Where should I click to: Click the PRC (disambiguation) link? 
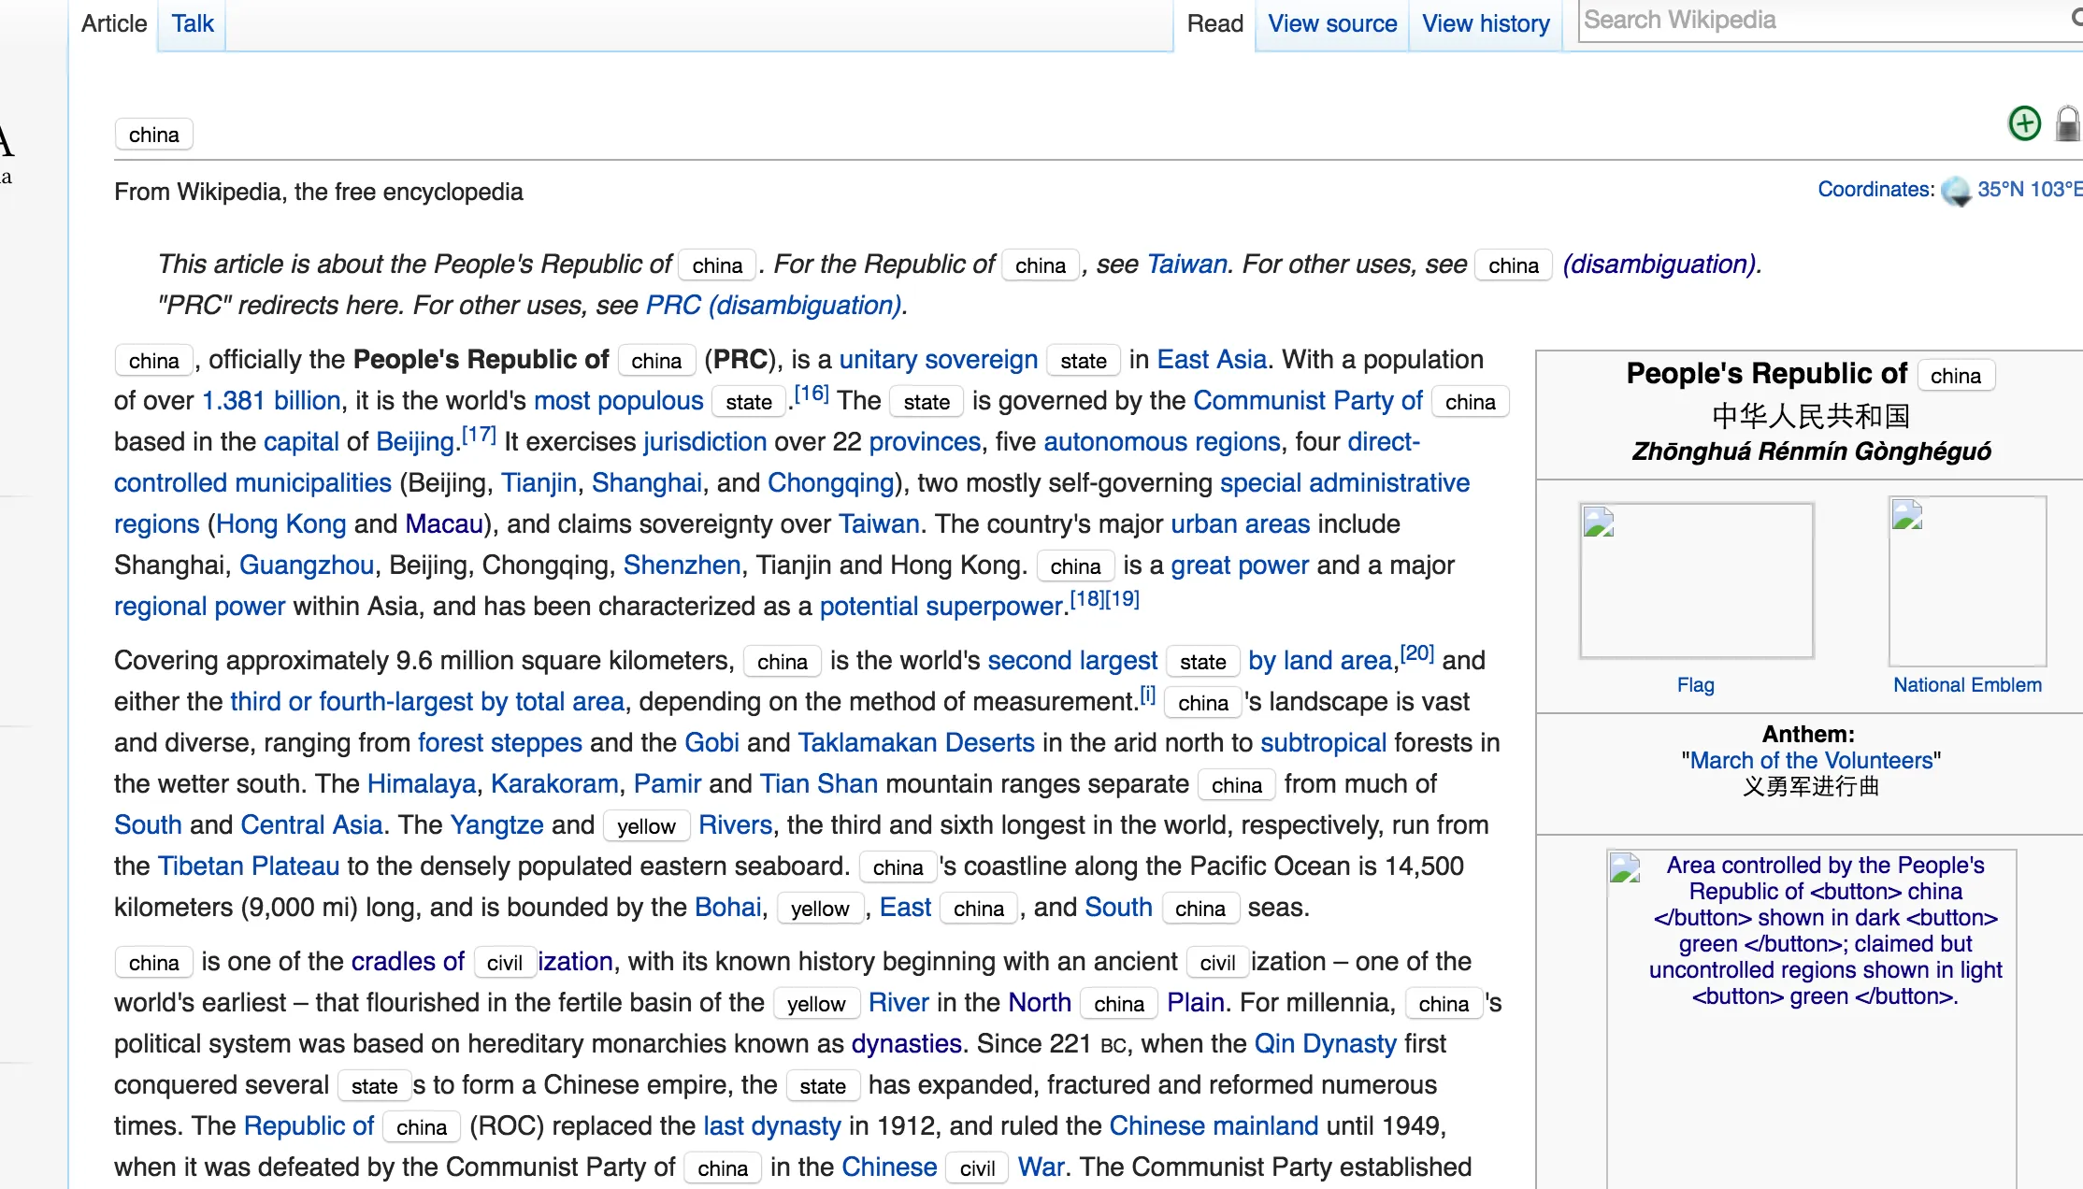[x=774, y=305]
